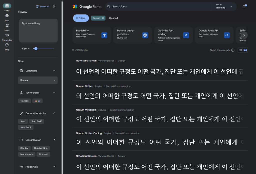Open the Noto Serif Korean font
256x174 pixels.
tap(160, 162)
